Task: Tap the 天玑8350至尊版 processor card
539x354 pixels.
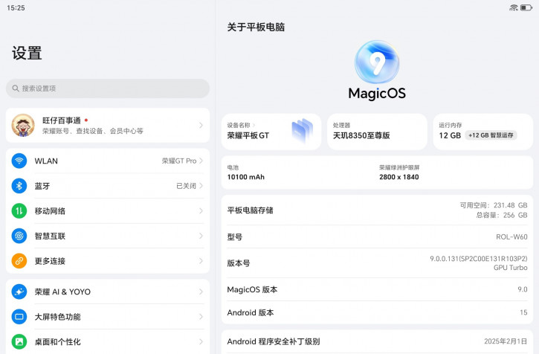Action: 377,132
